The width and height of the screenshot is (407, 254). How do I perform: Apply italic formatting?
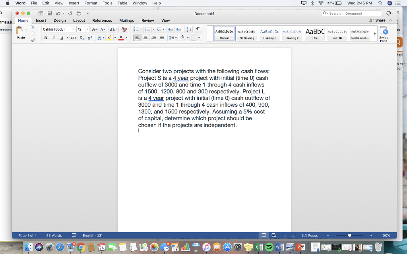(54, 38)
